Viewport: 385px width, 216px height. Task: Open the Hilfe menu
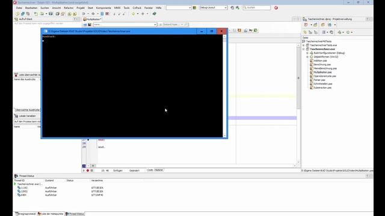click(x=159, y=8)
